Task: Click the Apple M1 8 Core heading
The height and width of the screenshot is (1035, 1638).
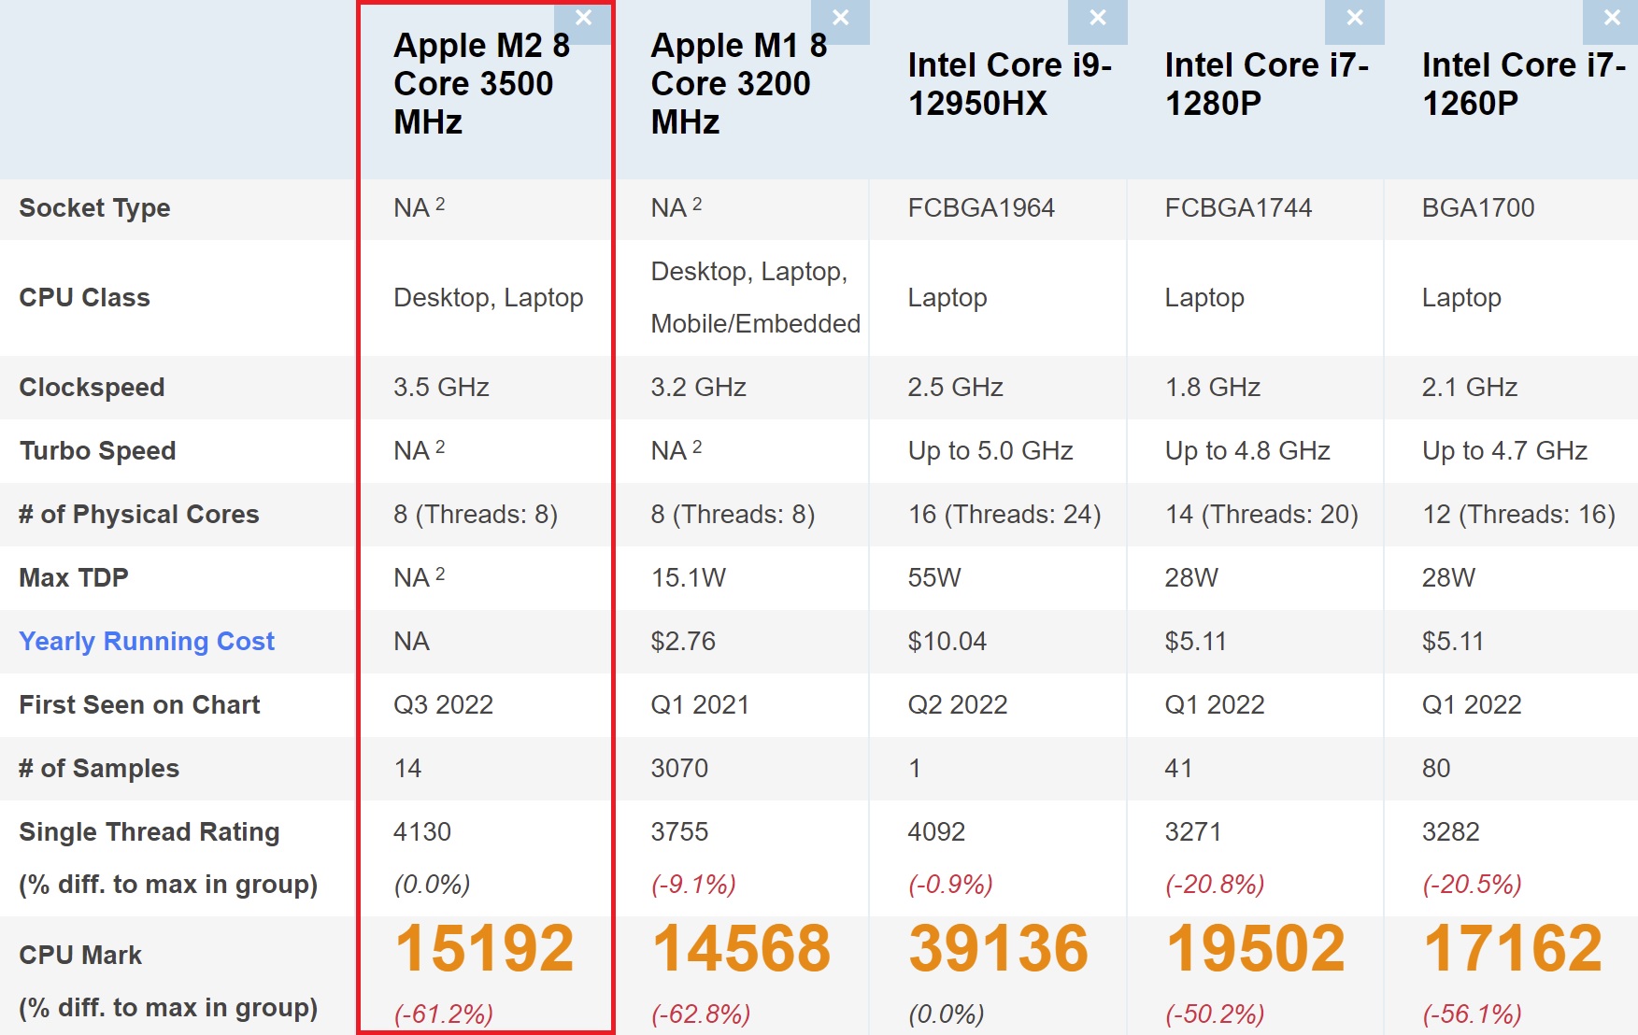Action: pos(738,84)
